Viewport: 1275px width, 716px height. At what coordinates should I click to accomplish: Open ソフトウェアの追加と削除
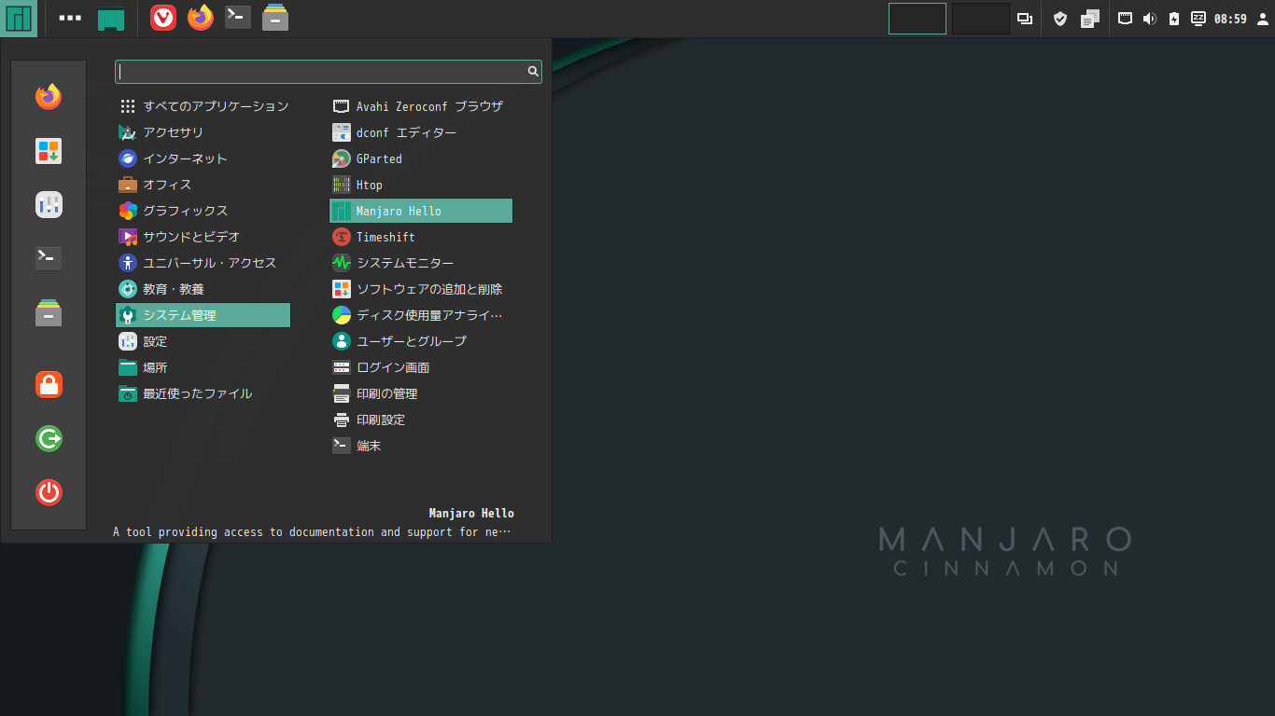421,289
